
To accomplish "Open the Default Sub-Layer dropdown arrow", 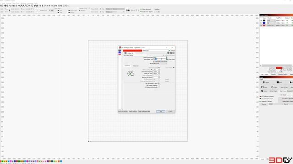I will click(163, 55).
